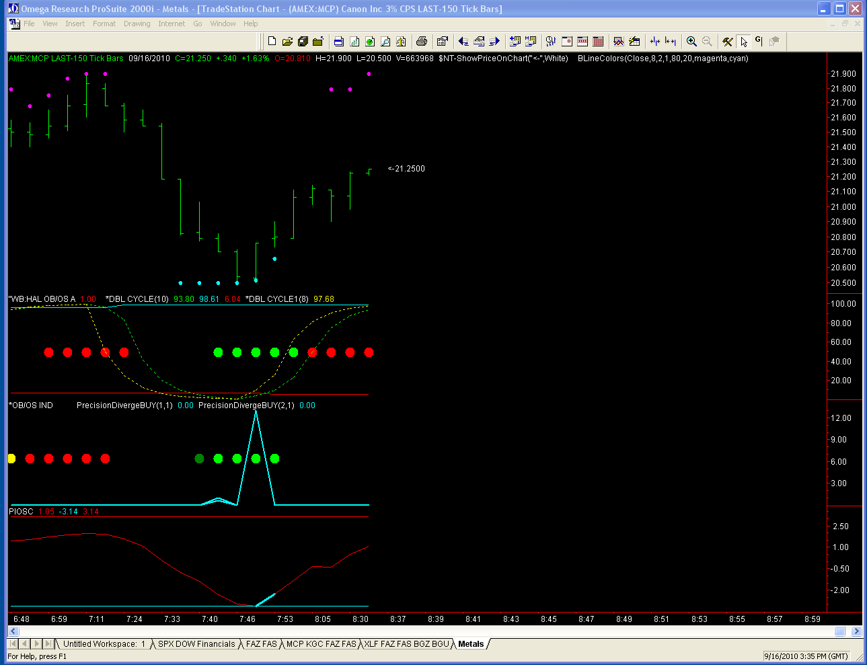Open the Format menu
Viewport: 867px width, 665px height.
point(104,24)
